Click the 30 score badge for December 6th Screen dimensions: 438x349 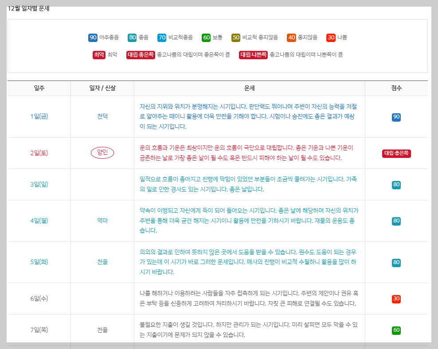click(x=396, y=298)
